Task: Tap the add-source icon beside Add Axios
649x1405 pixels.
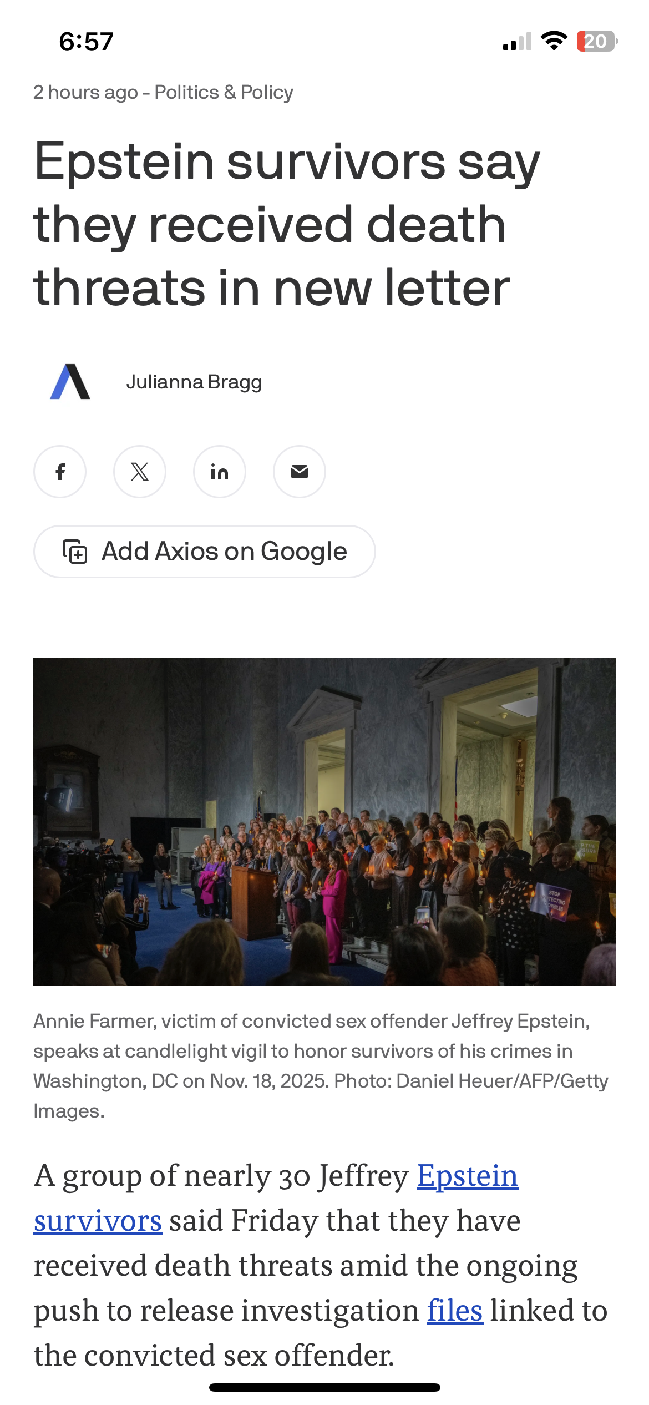Action: (x=75, y=552)
